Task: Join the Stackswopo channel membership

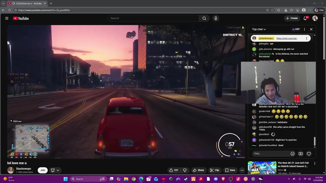Action: [x=43, y=170]
